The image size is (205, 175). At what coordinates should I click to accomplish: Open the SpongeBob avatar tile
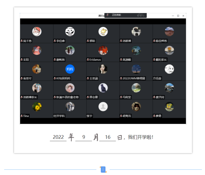[169, 107]
